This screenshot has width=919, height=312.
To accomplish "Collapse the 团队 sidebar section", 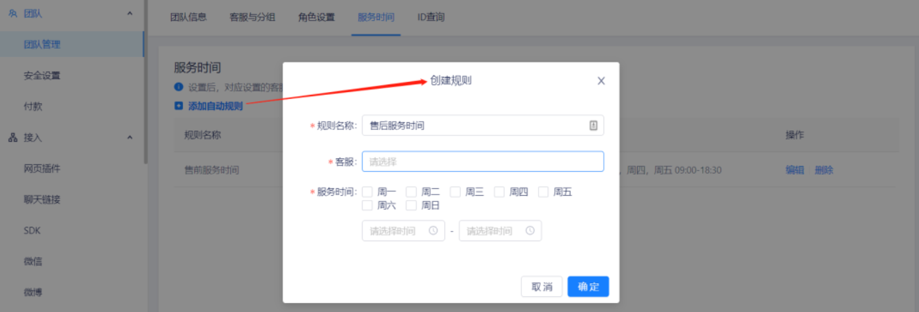I will (x=130, y=13).
